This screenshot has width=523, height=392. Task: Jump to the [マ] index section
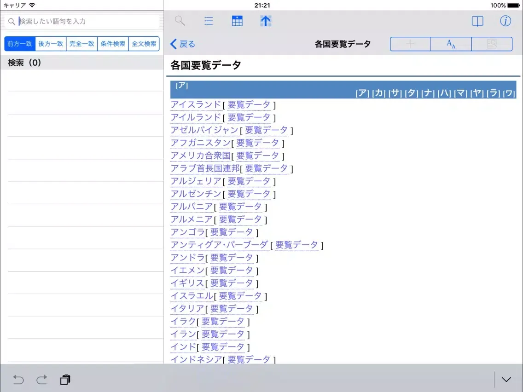coord(460,93)
